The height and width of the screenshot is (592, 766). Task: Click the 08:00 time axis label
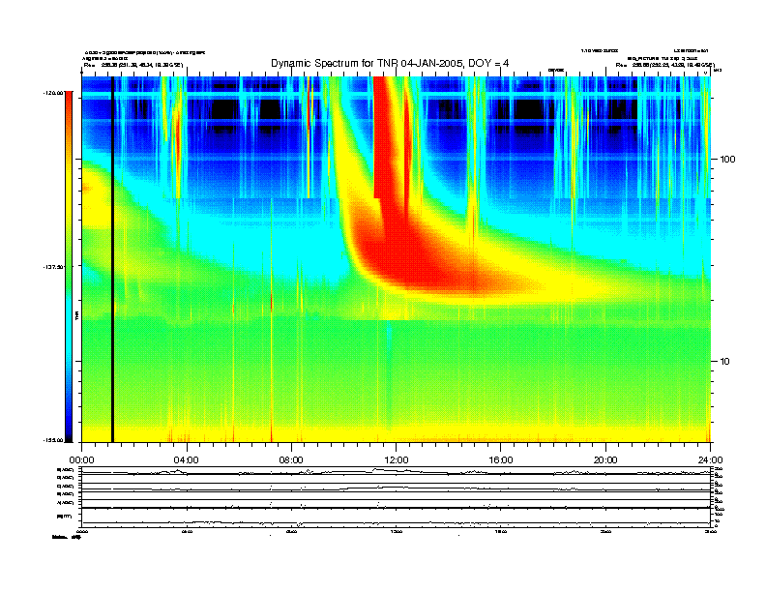click(291, 460)
